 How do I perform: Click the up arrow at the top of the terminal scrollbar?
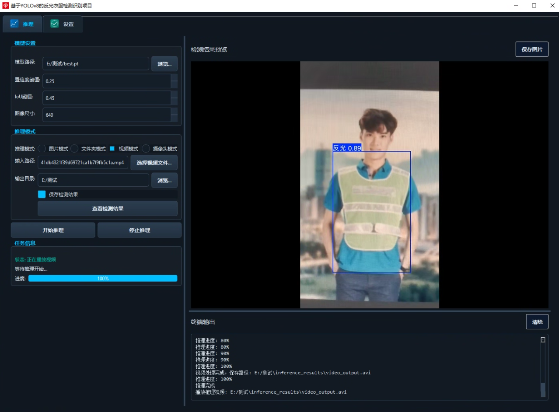point(543,340)
